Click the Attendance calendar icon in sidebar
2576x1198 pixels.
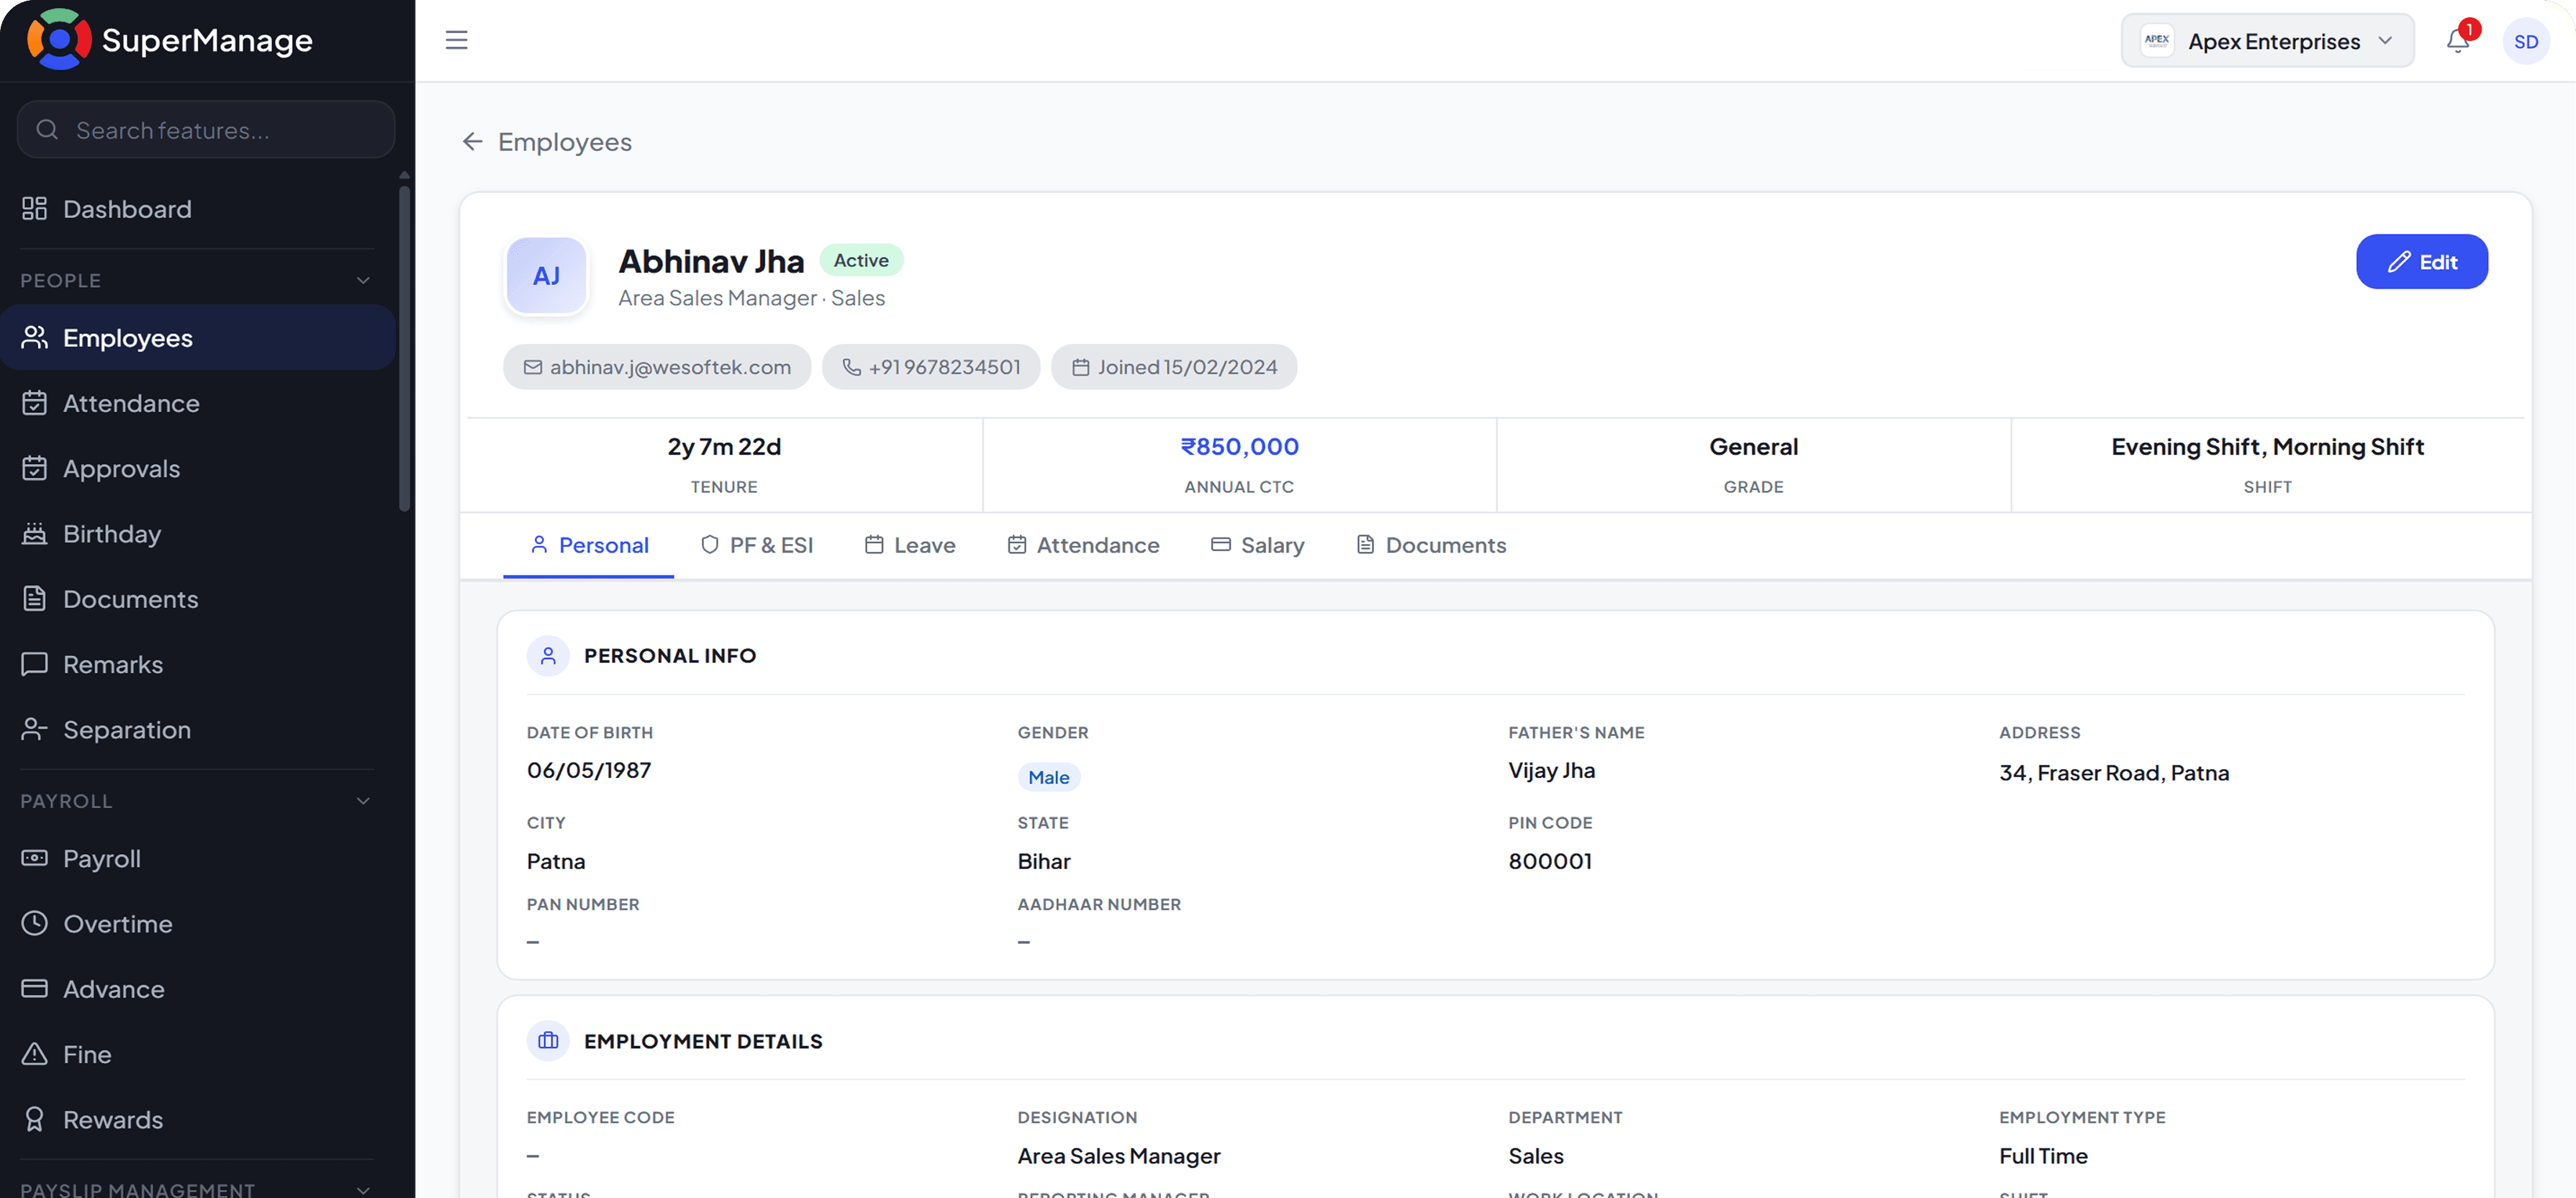pos(34,402)
